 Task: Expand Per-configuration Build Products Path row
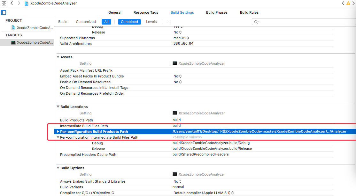coord(58,132)
